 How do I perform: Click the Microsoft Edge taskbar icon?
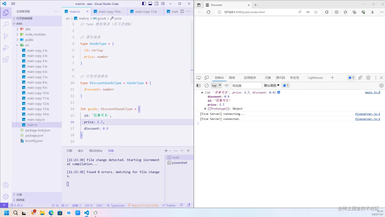point(51,213)
